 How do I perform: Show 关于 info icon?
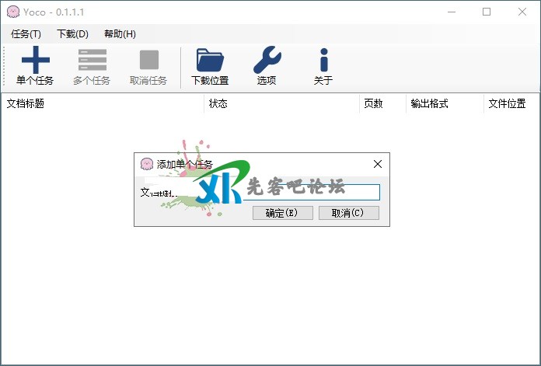pyautogui.click(x=323, y=61)
